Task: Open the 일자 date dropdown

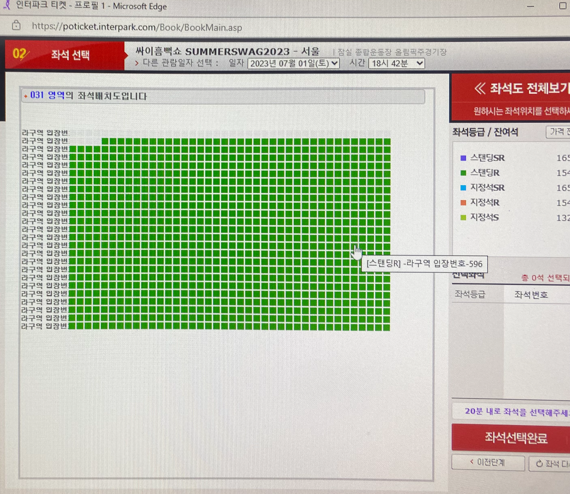Action: 293,64
